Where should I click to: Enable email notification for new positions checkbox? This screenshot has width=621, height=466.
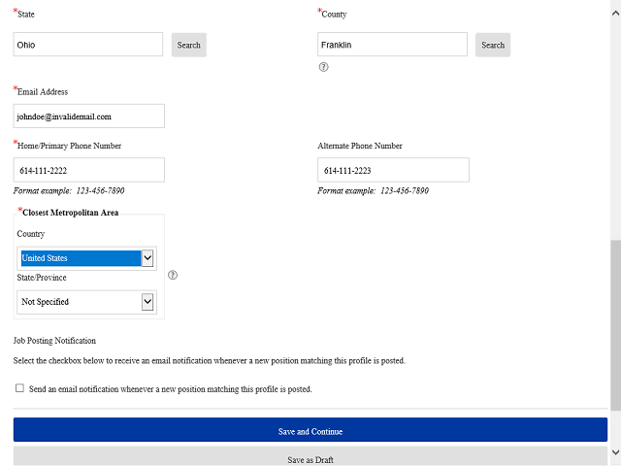pos(19,388)
